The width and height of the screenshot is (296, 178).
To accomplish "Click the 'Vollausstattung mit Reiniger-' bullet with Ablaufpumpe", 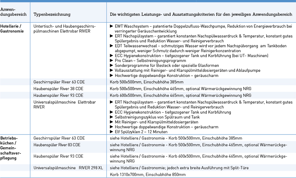I will pyautogui.click(x=187, y=70).
